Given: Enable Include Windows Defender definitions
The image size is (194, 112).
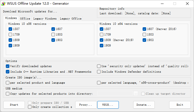Looking at the screenshot, I should pos(99,72).
